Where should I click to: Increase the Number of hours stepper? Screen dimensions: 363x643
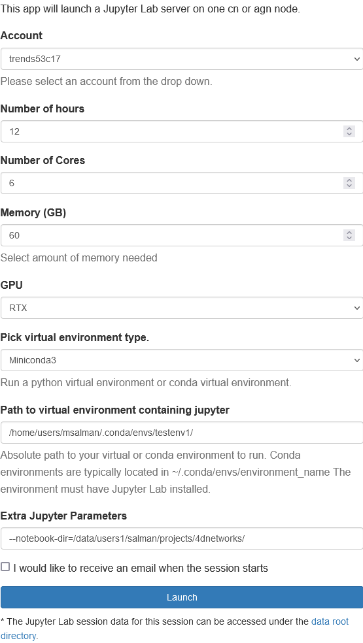(349, 128)
